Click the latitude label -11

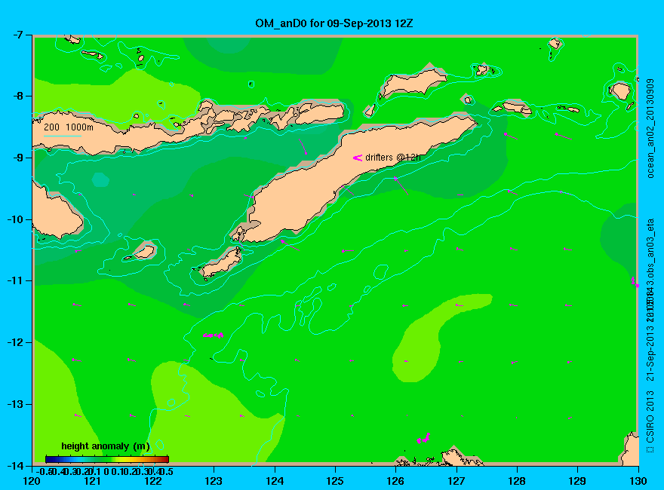tap(14, 280)
